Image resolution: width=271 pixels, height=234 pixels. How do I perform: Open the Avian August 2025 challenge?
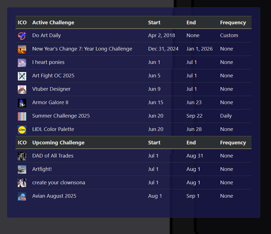(x=54, y=196)
